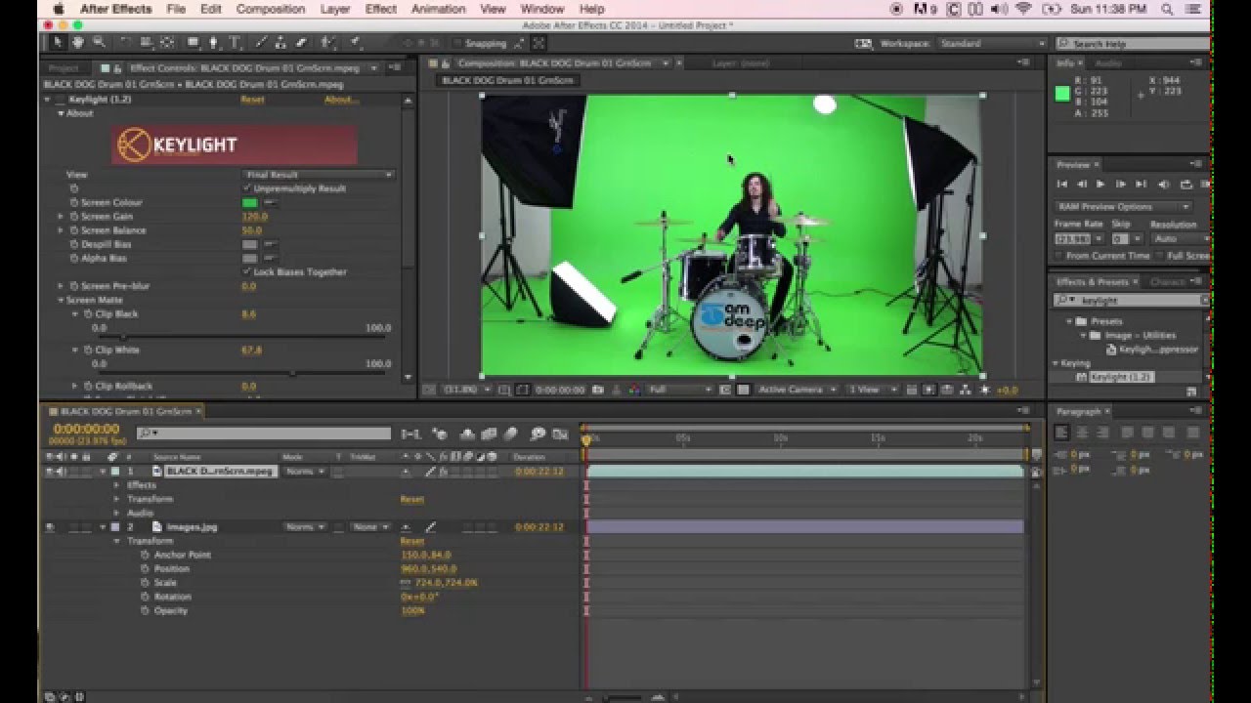Hide the Images.jpg layer eye icon
The width and height of the screenshot is (1251, 703).
click(49, 527)
